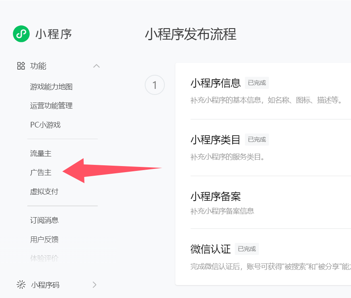Image resolution: width=351 pixels, height=298 pixels.
Task: Click the step 1 circle indicator
Action: (155, 85)
